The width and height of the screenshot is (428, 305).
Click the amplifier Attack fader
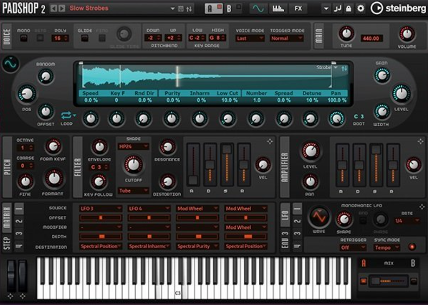pos(342,165)
